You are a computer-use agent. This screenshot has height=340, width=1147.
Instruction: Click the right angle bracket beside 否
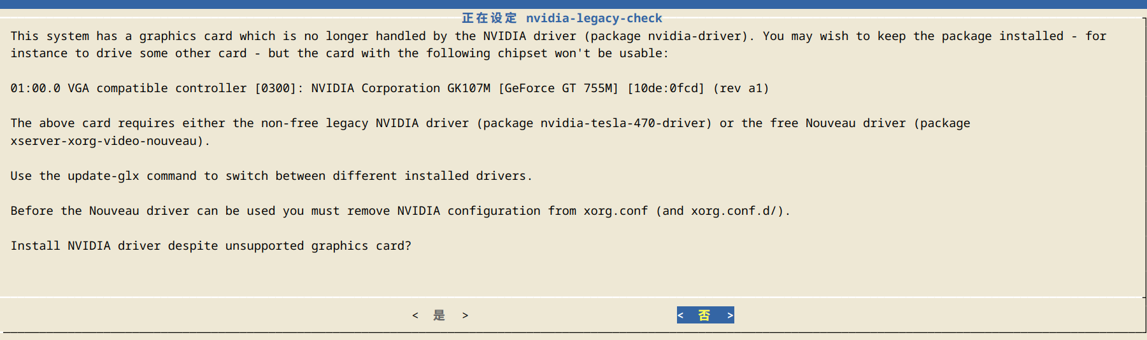pos(730,315)
